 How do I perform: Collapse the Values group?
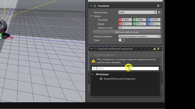coord(91,16)
